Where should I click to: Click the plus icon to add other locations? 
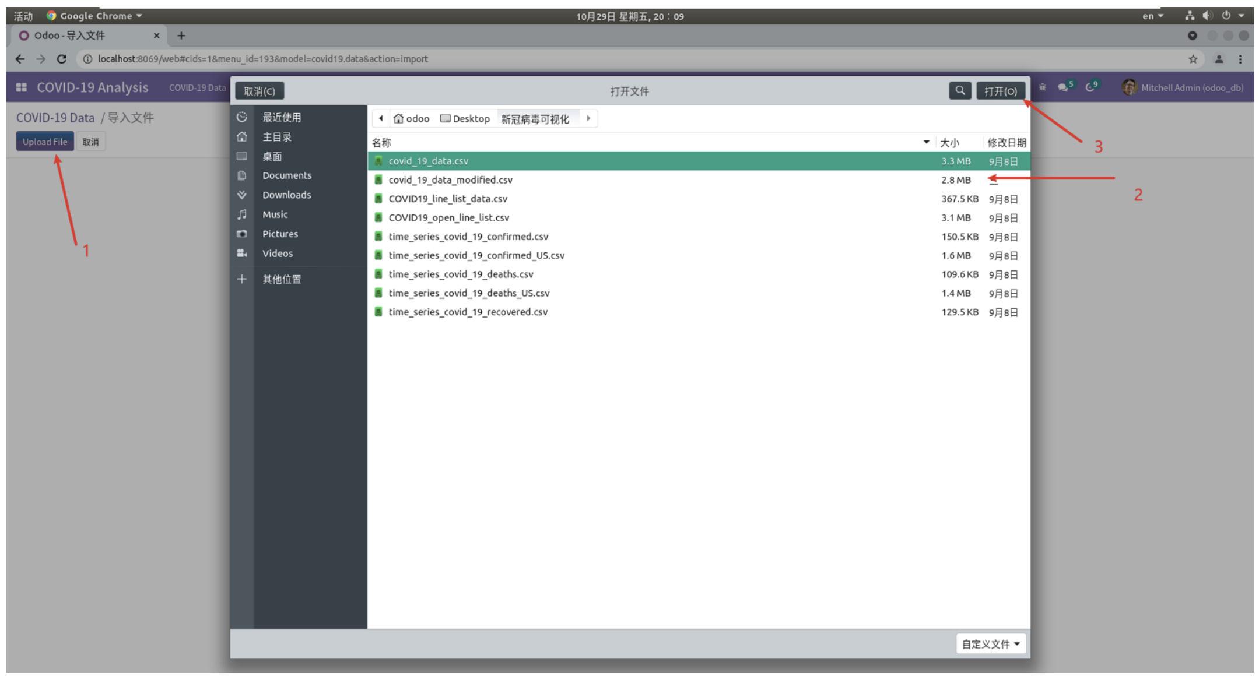click(242, 279)
